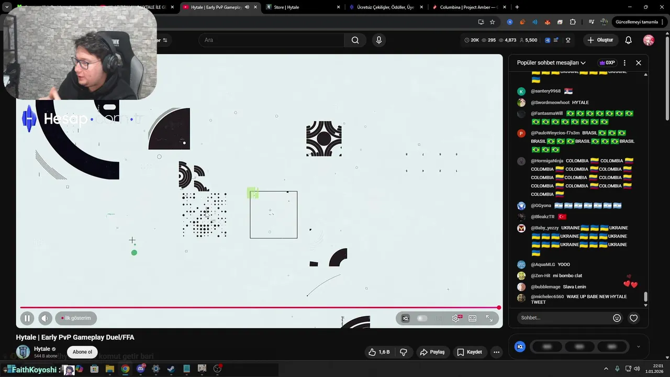Mute the video with the volume icon
The height and width of the screenshot is (377, 670).
click(45, 318)
